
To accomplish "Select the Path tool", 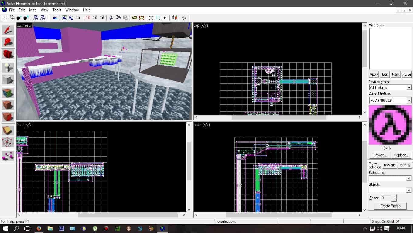I will click(x=8, y=156).
